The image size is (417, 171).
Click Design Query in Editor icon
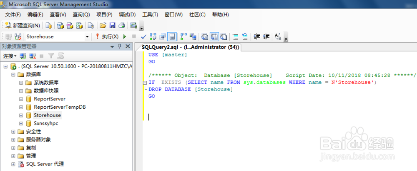[x=162, y=37]
